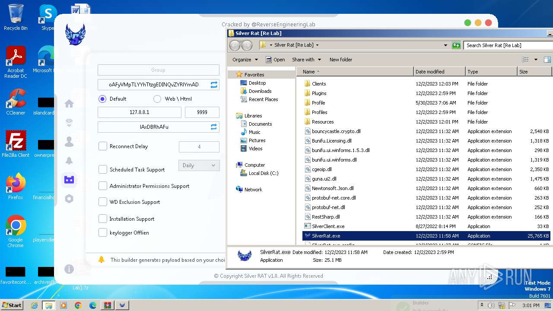Screen dimensions: 553x311
Task: Sort by the Type column header
Action: tap(491, 72)
